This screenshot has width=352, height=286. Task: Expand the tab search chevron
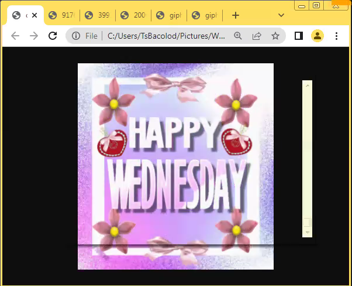pyautogui.click(x=281, y=15)
